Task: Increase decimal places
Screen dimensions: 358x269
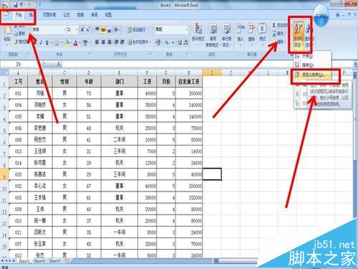Action: coord(180,42)
